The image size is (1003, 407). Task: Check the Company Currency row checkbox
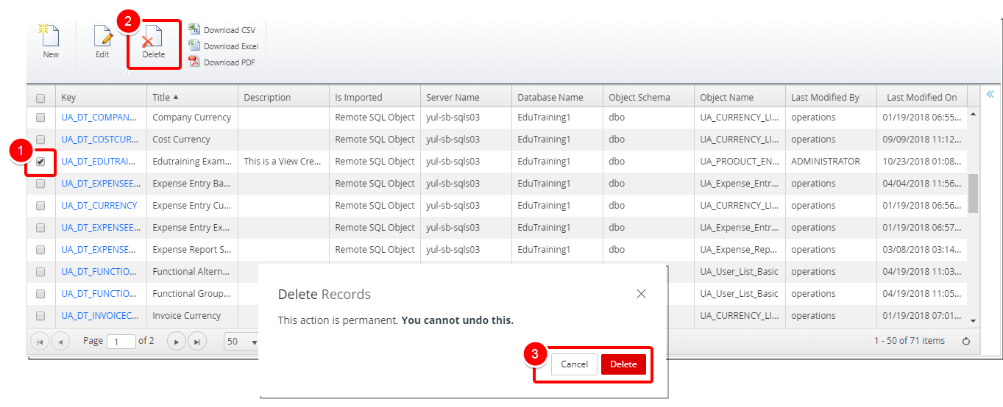coord(40,118)
